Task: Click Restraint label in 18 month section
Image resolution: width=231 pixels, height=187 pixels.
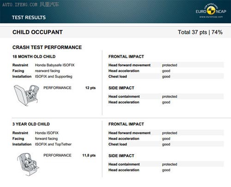Action: point(20,65)
